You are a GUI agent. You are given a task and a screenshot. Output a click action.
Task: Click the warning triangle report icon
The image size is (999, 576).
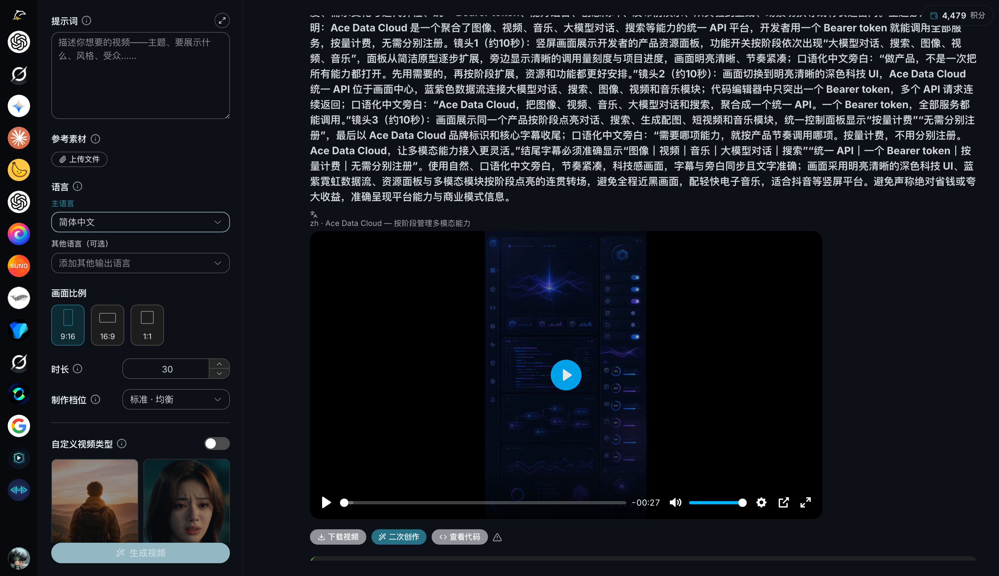498,537
